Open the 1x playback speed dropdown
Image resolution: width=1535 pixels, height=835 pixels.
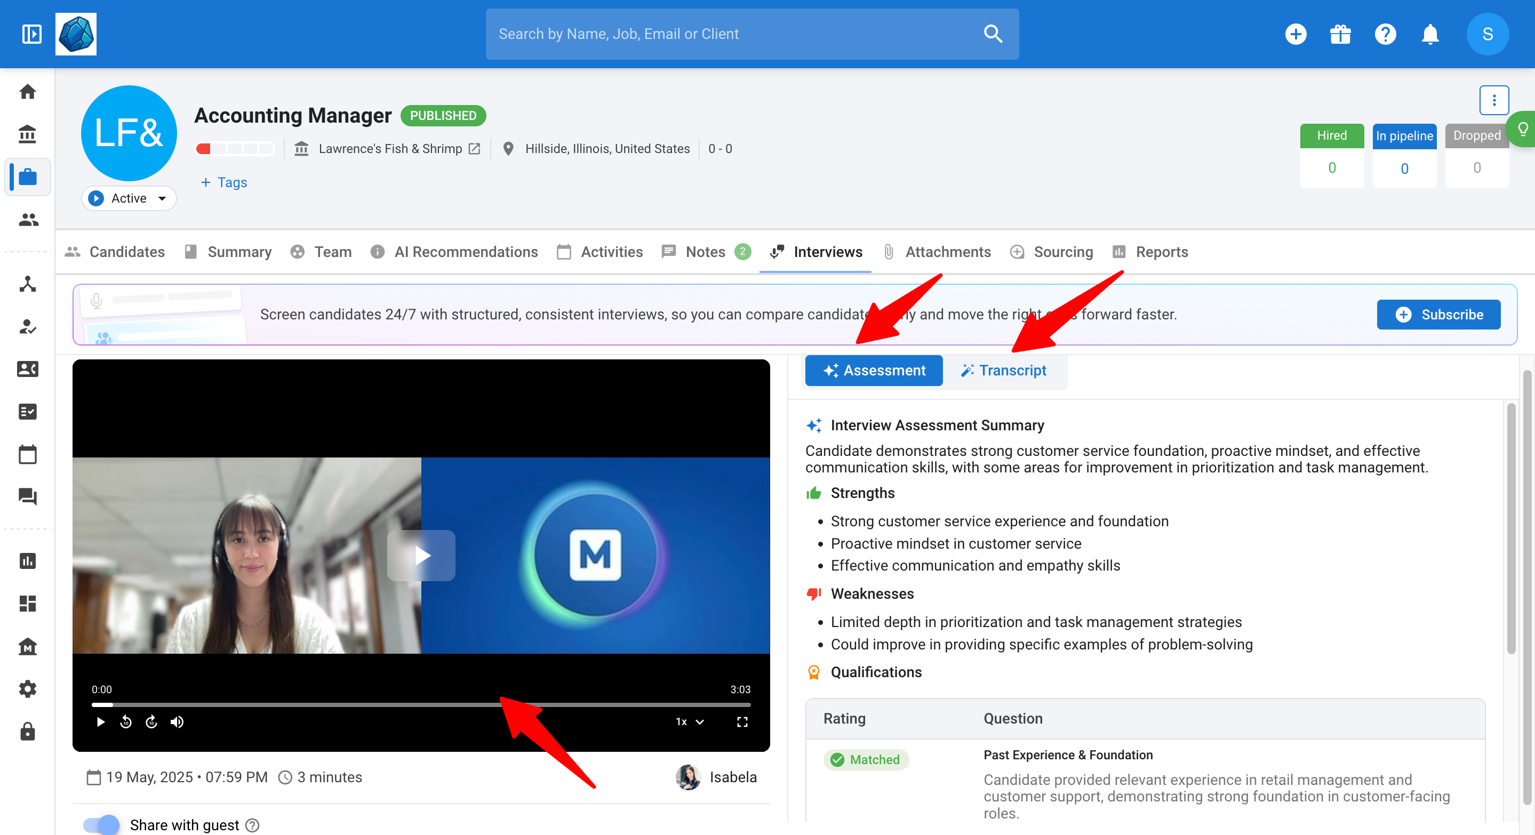click(x=690, y=722)
